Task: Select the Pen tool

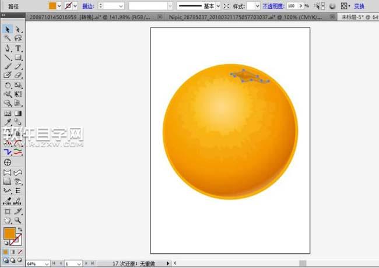Action: pos(7,48)
